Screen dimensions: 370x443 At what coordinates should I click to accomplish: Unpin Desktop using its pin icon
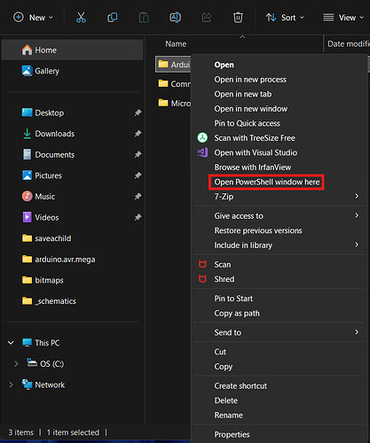[138, 113]
